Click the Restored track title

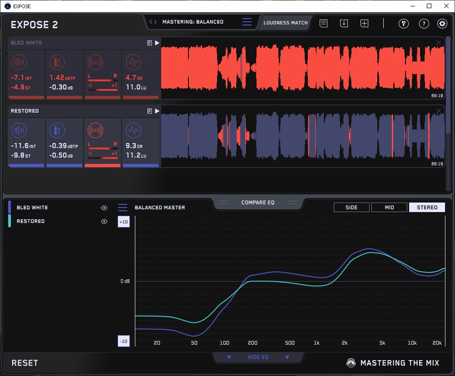[x=25, y=111]
